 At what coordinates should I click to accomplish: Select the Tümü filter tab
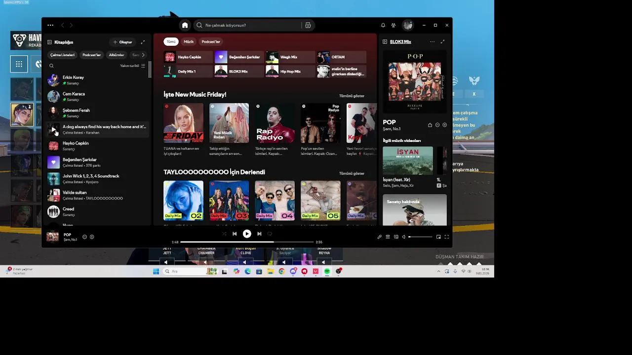(x=171, y=42)
